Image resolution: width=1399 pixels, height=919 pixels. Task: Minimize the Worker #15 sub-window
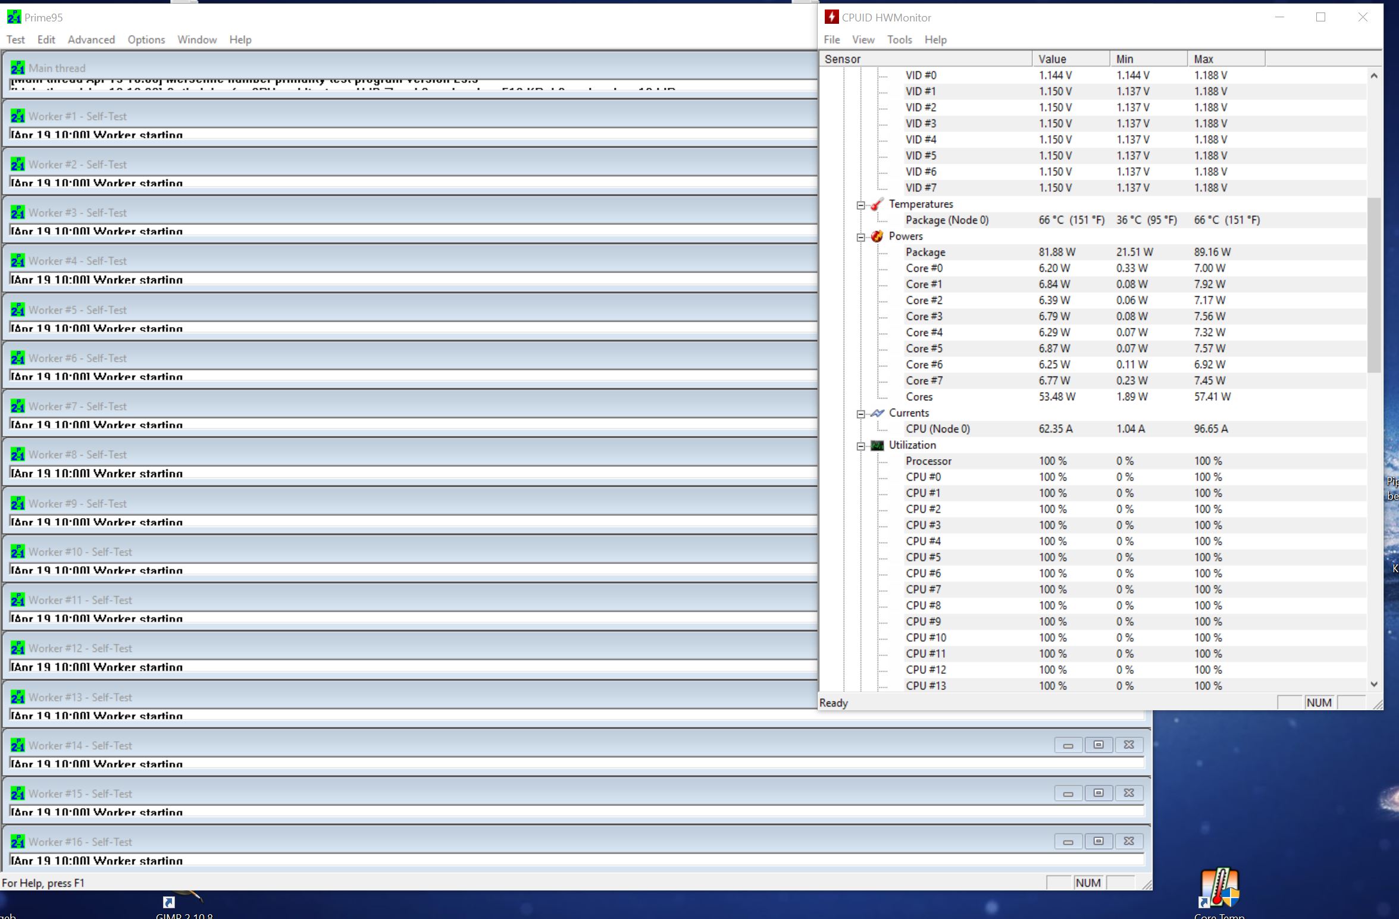tap(1068, 793)
